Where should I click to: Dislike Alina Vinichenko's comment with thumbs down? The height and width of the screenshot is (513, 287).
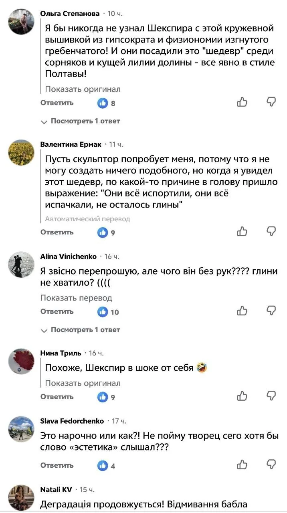click(x=271, y=311)
